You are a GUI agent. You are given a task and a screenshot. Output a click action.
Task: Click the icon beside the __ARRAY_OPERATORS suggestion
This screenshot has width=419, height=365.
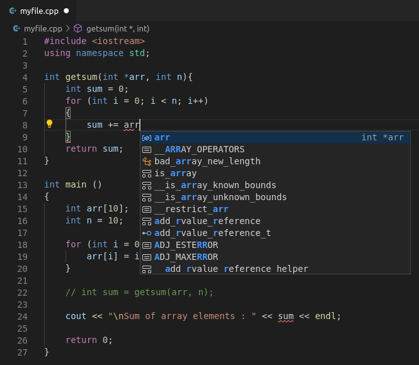pos(147,149)
